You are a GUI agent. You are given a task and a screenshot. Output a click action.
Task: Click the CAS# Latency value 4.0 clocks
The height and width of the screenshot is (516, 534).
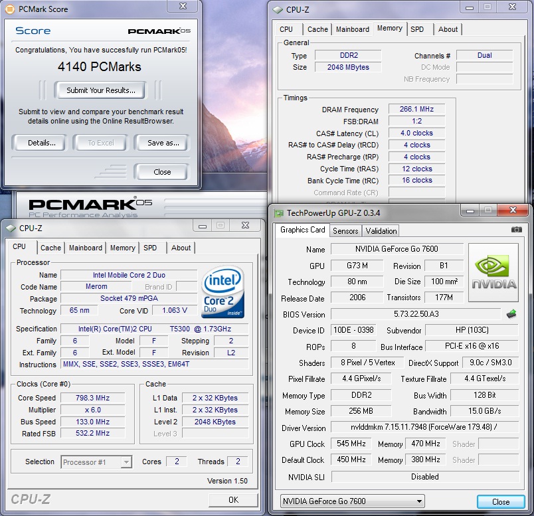point(416,133)
